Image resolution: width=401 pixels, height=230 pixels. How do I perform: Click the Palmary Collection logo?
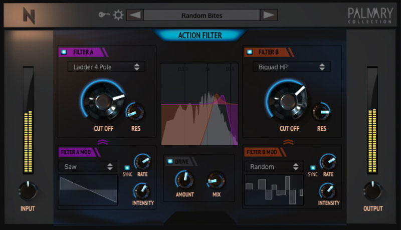click(370, 16)
